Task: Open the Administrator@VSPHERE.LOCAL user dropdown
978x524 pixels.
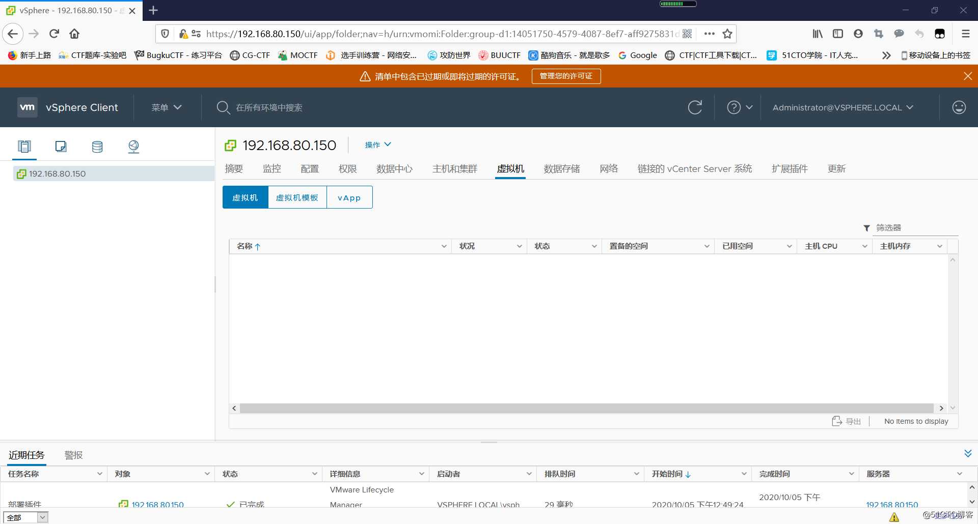Action: [x=843, y=107]
